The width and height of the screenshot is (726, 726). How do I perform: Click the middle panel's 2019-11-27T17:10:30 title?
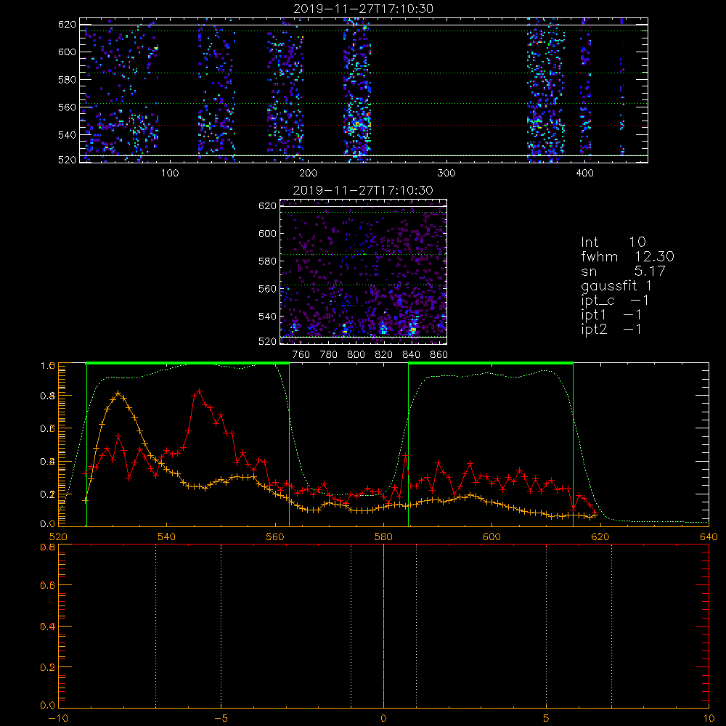(x=364, y=190)
